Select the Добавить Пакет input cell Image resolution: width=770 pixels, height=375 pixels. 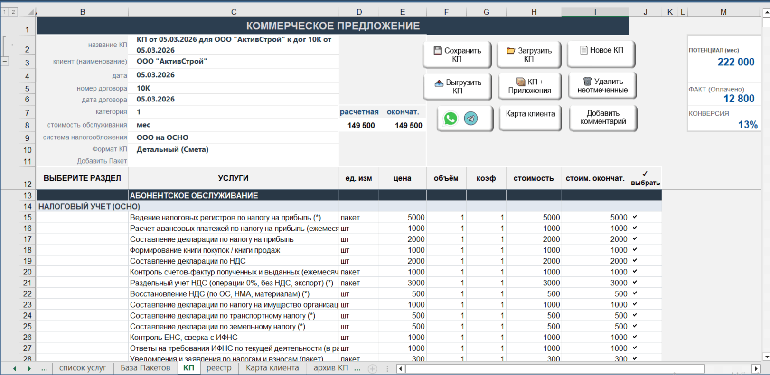pyautogui.click(x=234, y=161)
